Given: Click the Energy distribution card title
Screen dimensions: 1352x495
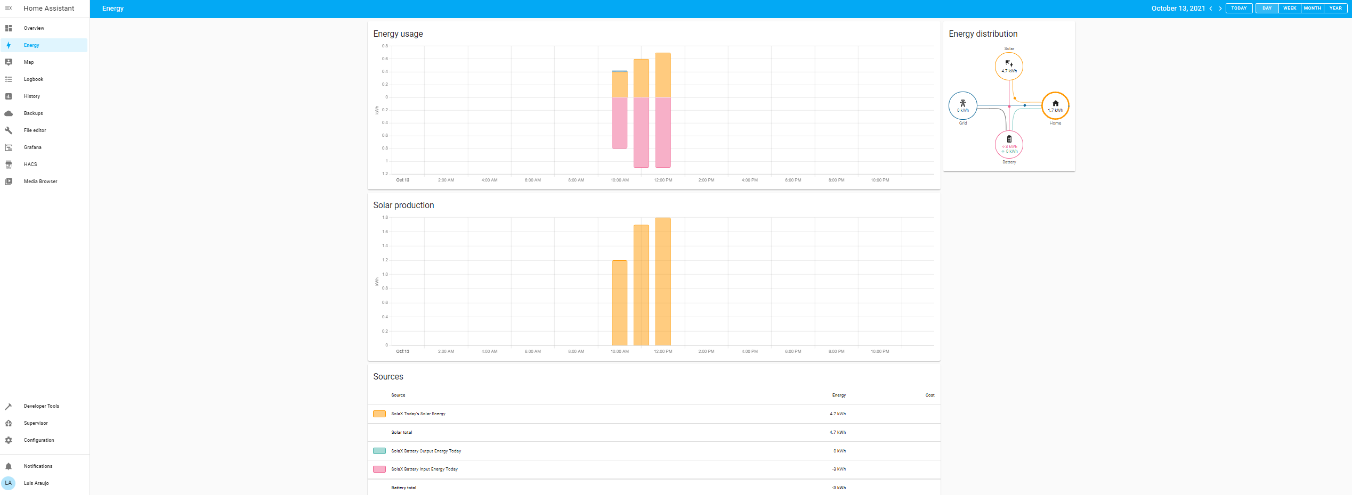Looking at the screenshot, I should tap(983, 34).
